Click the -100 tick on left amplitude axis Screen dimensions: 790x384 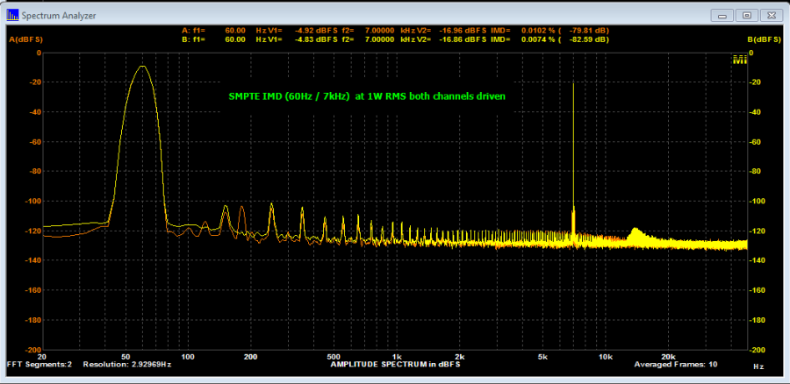(x=32, y=201)
